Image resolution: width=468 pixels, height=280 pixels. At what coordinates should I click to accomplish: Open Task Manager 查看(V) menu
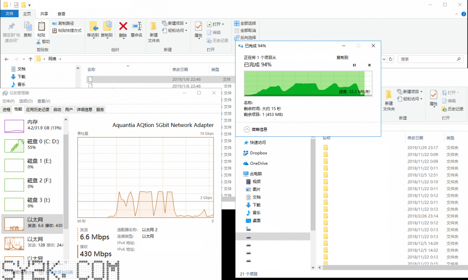click(44, 101)
